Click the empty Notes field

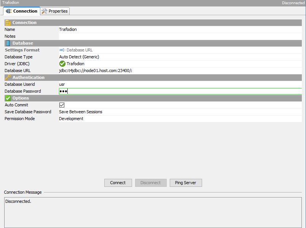(x=179, y=36)
